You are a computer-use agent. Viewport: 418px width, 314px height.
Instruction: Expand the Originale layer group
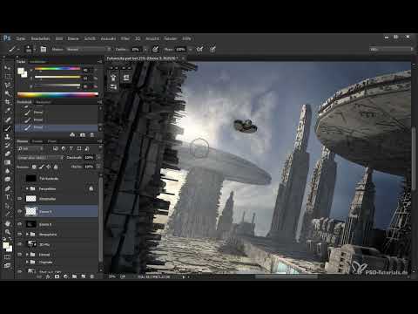27,262
